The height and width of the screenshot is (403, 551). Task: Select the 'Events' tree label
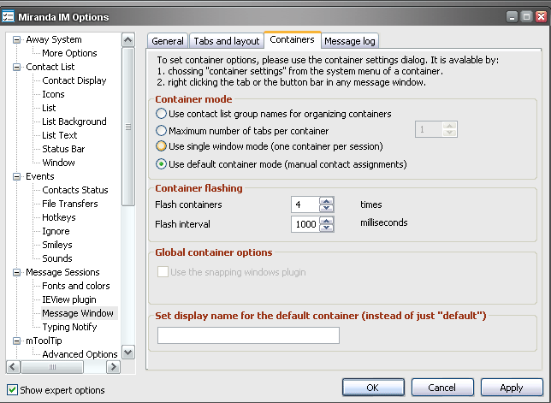40,177
